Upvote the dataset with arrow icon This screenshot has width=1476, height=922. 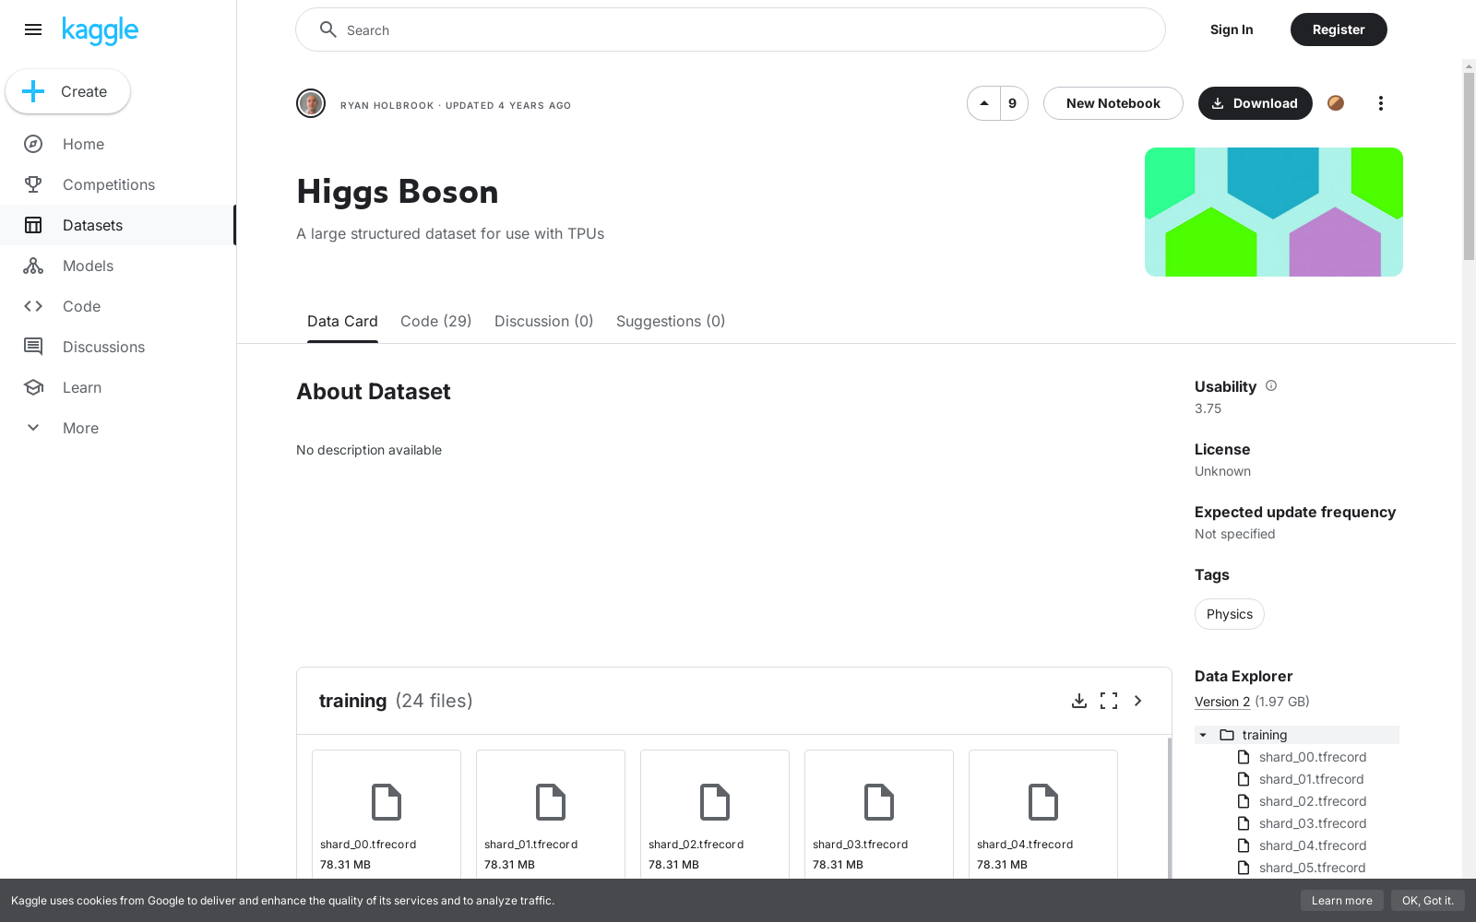(984, 103)
